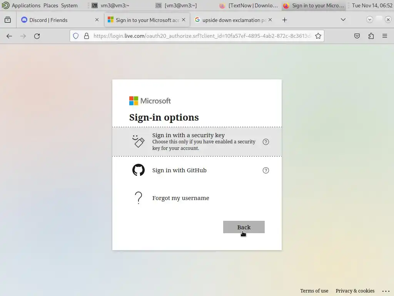
Task: Open help for GitHub sign-in
Action: pos(265,170)
